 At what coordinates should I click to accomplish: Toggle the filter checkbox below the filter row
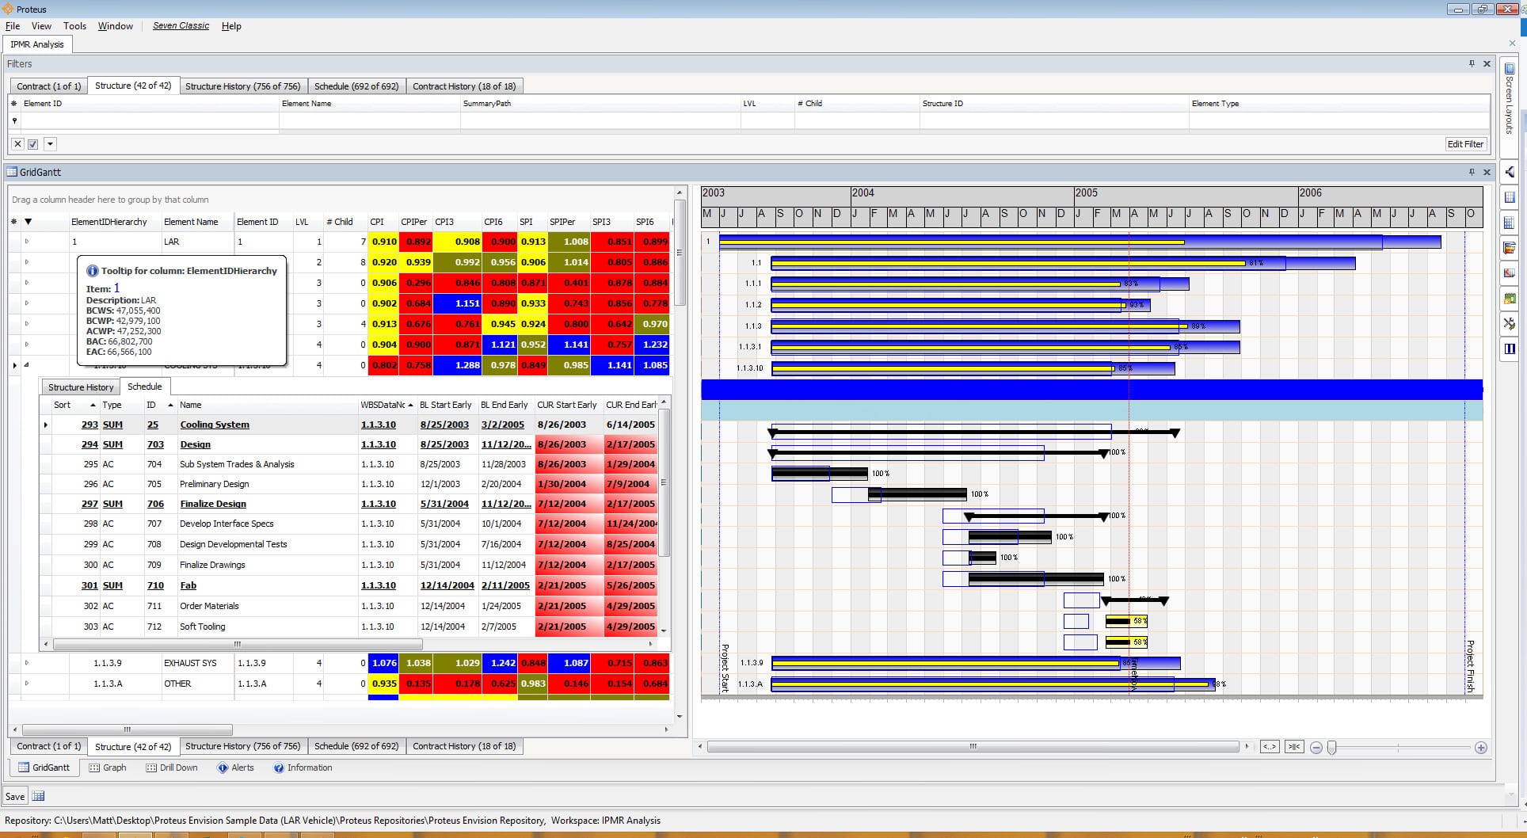32,144
